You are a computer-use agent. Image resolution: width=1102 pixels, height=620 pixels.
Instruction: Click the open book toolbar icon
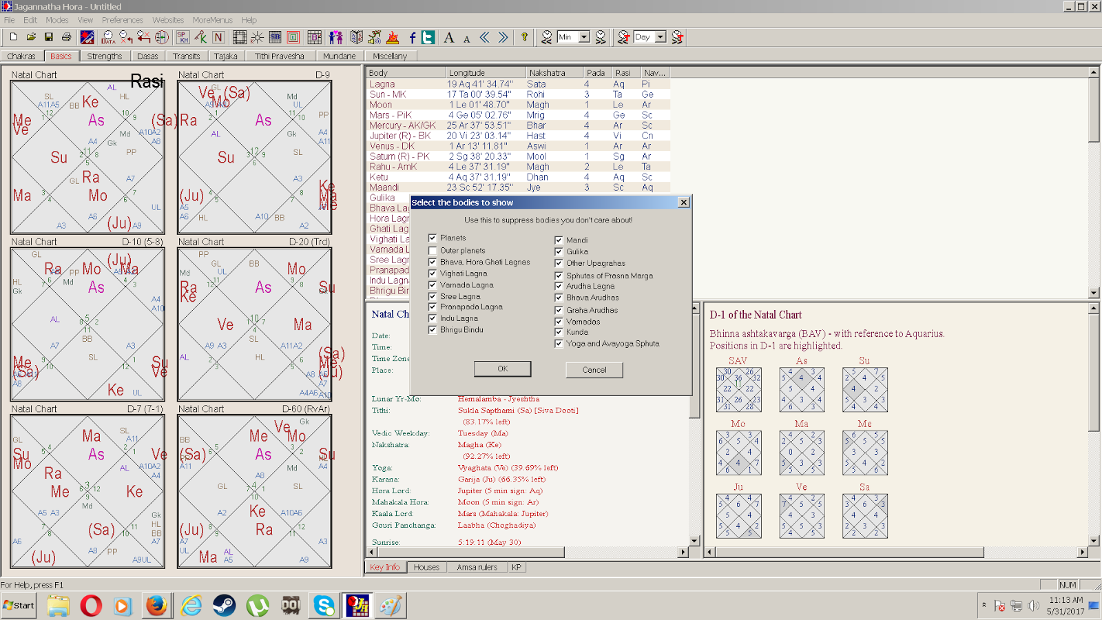click(x=357, y=37)
